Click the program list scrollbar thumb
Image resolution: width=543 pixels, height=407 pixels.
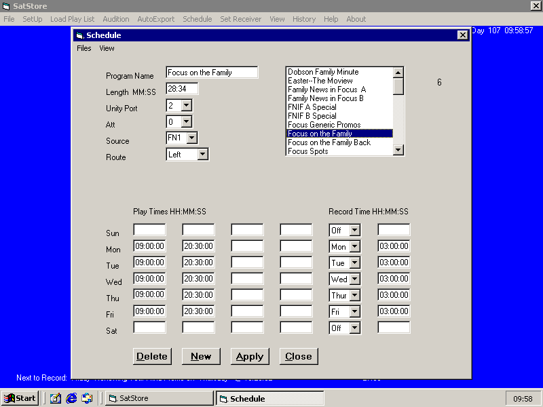point(398,86)
